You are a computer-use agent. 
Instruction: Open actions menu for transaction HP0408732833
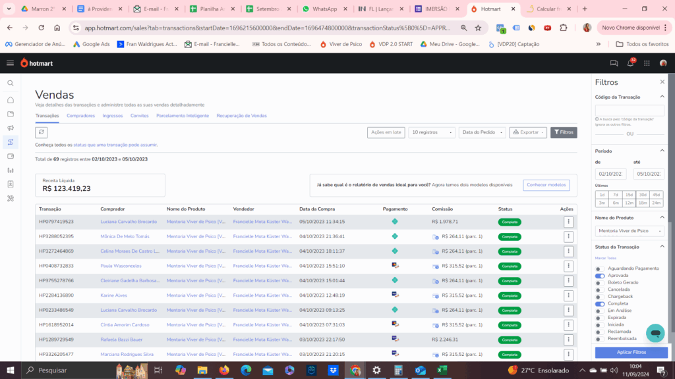(568, 266)
